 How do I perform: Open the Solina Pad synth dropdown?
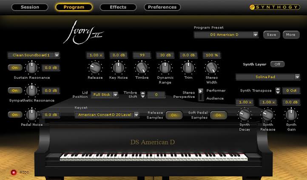pos(268,77)
